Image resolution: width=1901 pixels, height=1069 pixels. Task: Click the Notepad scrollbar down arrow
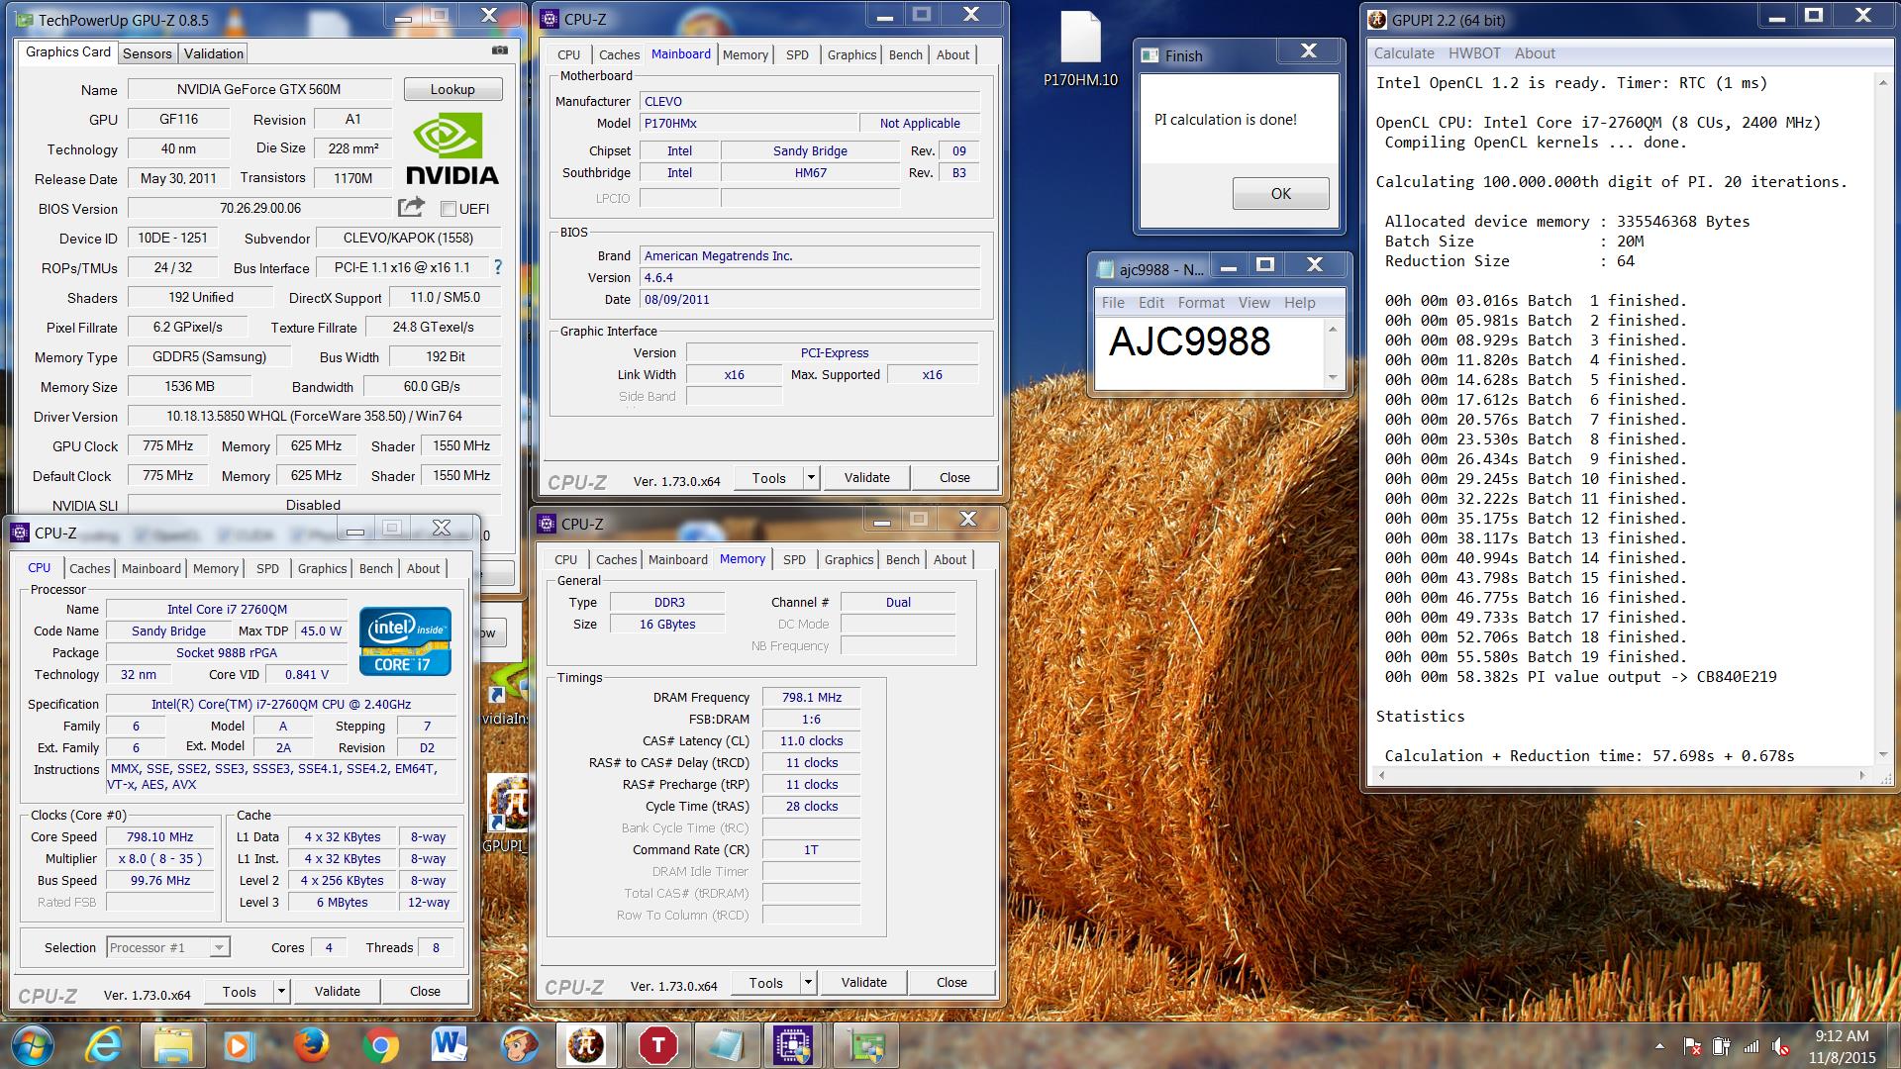(x=1333, y=377)
